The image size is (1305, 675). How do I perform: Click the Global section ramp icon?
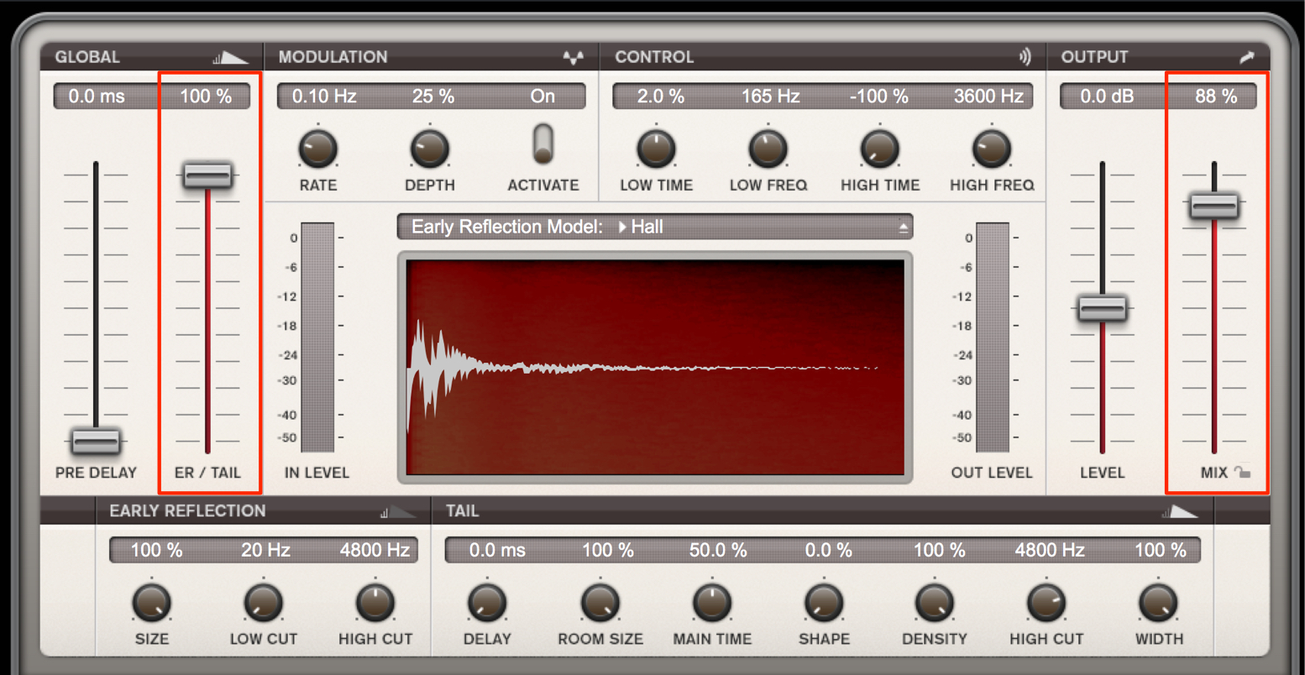[x=230, y=58]
